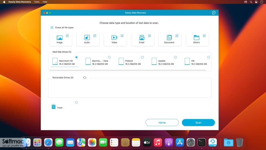Open FaceTime from the Dock
This screenshot has width=266, height=150.
[103, 142]
